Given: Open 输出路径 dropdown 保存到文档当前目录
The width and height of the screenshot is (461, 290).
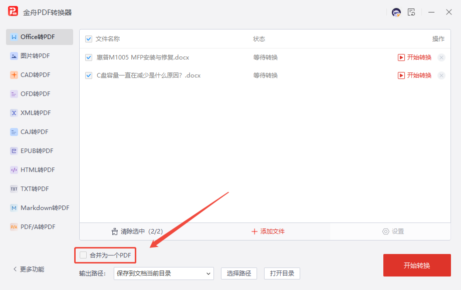Looking at the screenshot, I should [164, 273].
